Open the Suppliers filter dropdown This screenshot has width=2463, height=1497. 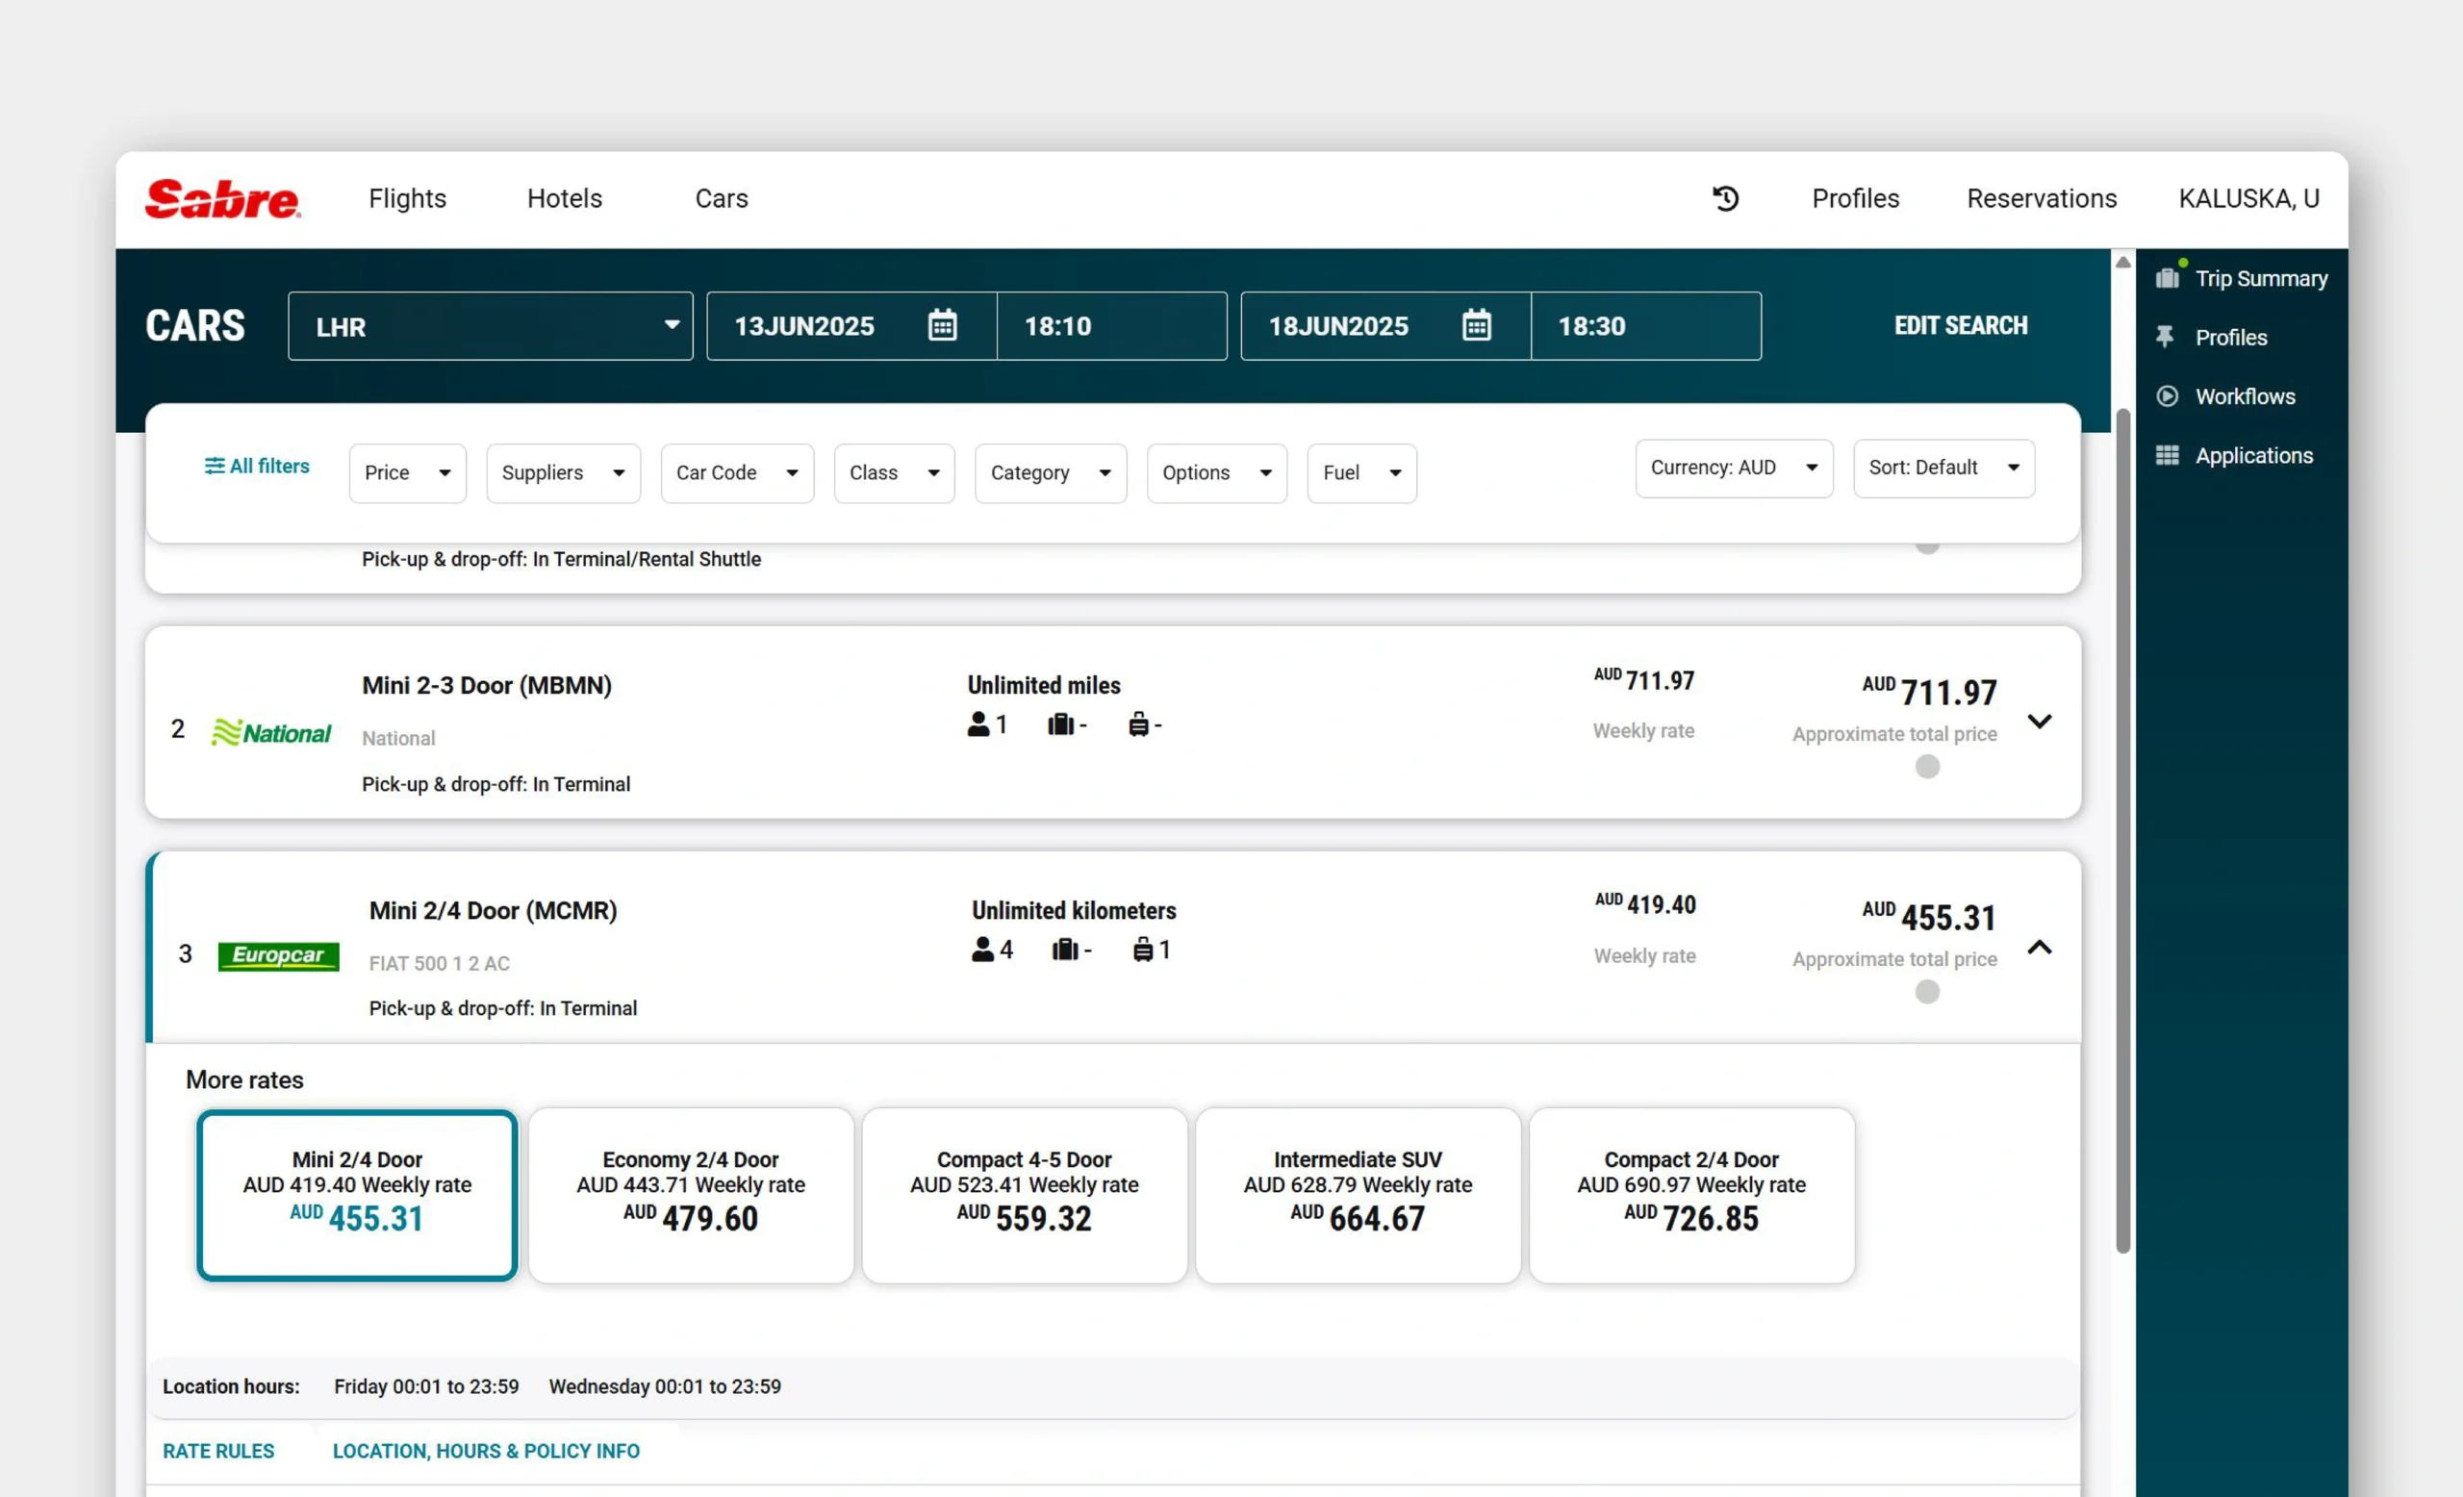point(563,472)
